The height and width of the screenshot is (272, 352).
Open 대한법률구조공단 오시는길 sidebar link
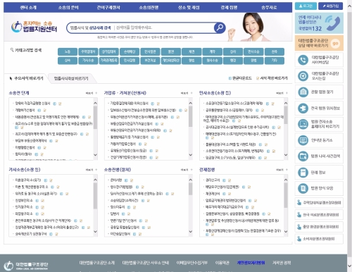319,76
